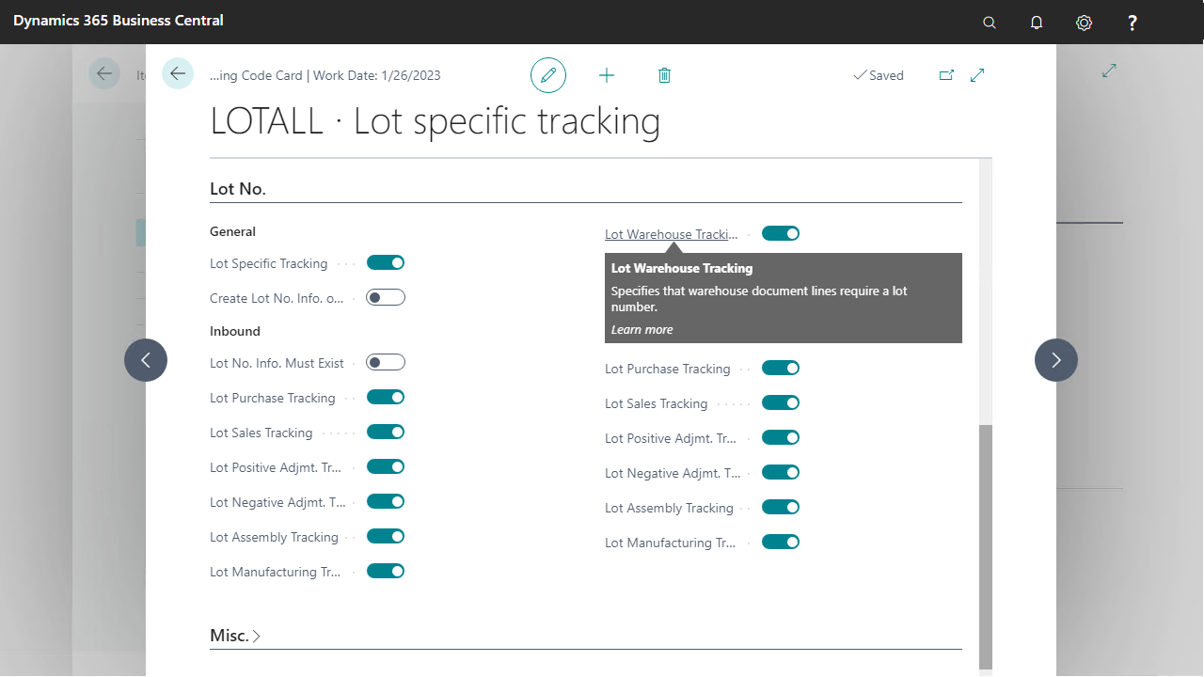Toggle right column Lot Manufacturing Tracking switch
Viewport: 1204px width, 677px height.
(x=781, y=542)
